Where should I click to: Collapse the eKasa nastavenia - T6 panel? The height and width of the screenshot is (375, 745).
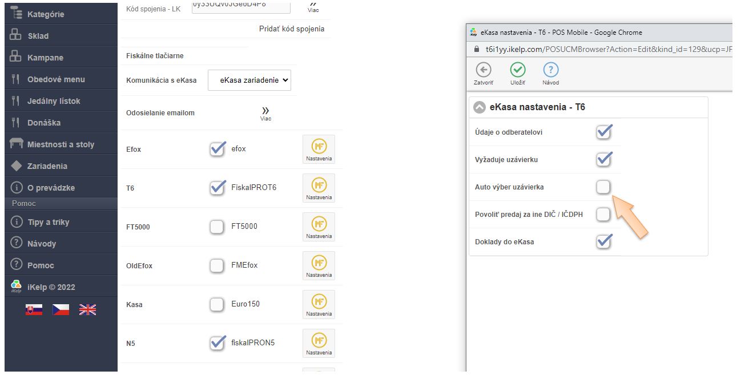click(x=480, y=107)
